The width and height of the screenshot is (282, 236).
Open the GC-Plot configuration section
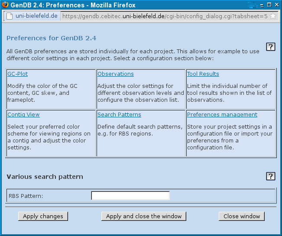(x=18, y=74)
